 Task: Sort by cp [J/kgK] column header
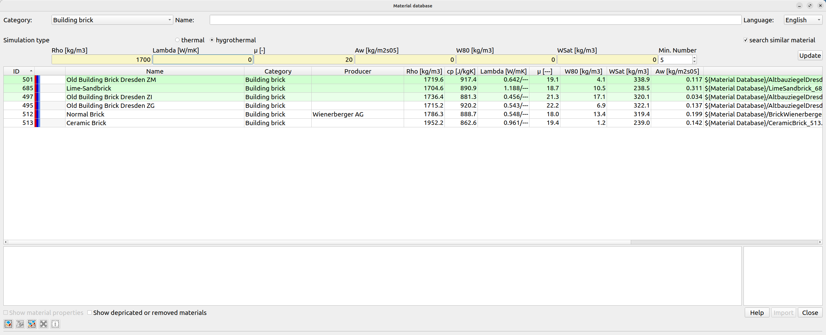pos(461,71)
